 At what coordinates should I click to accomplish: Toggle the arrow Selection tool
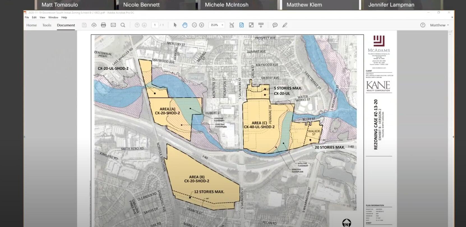tap(175, 25)
